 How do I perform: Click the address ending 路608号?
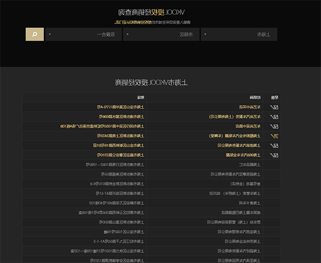point(122,117)
